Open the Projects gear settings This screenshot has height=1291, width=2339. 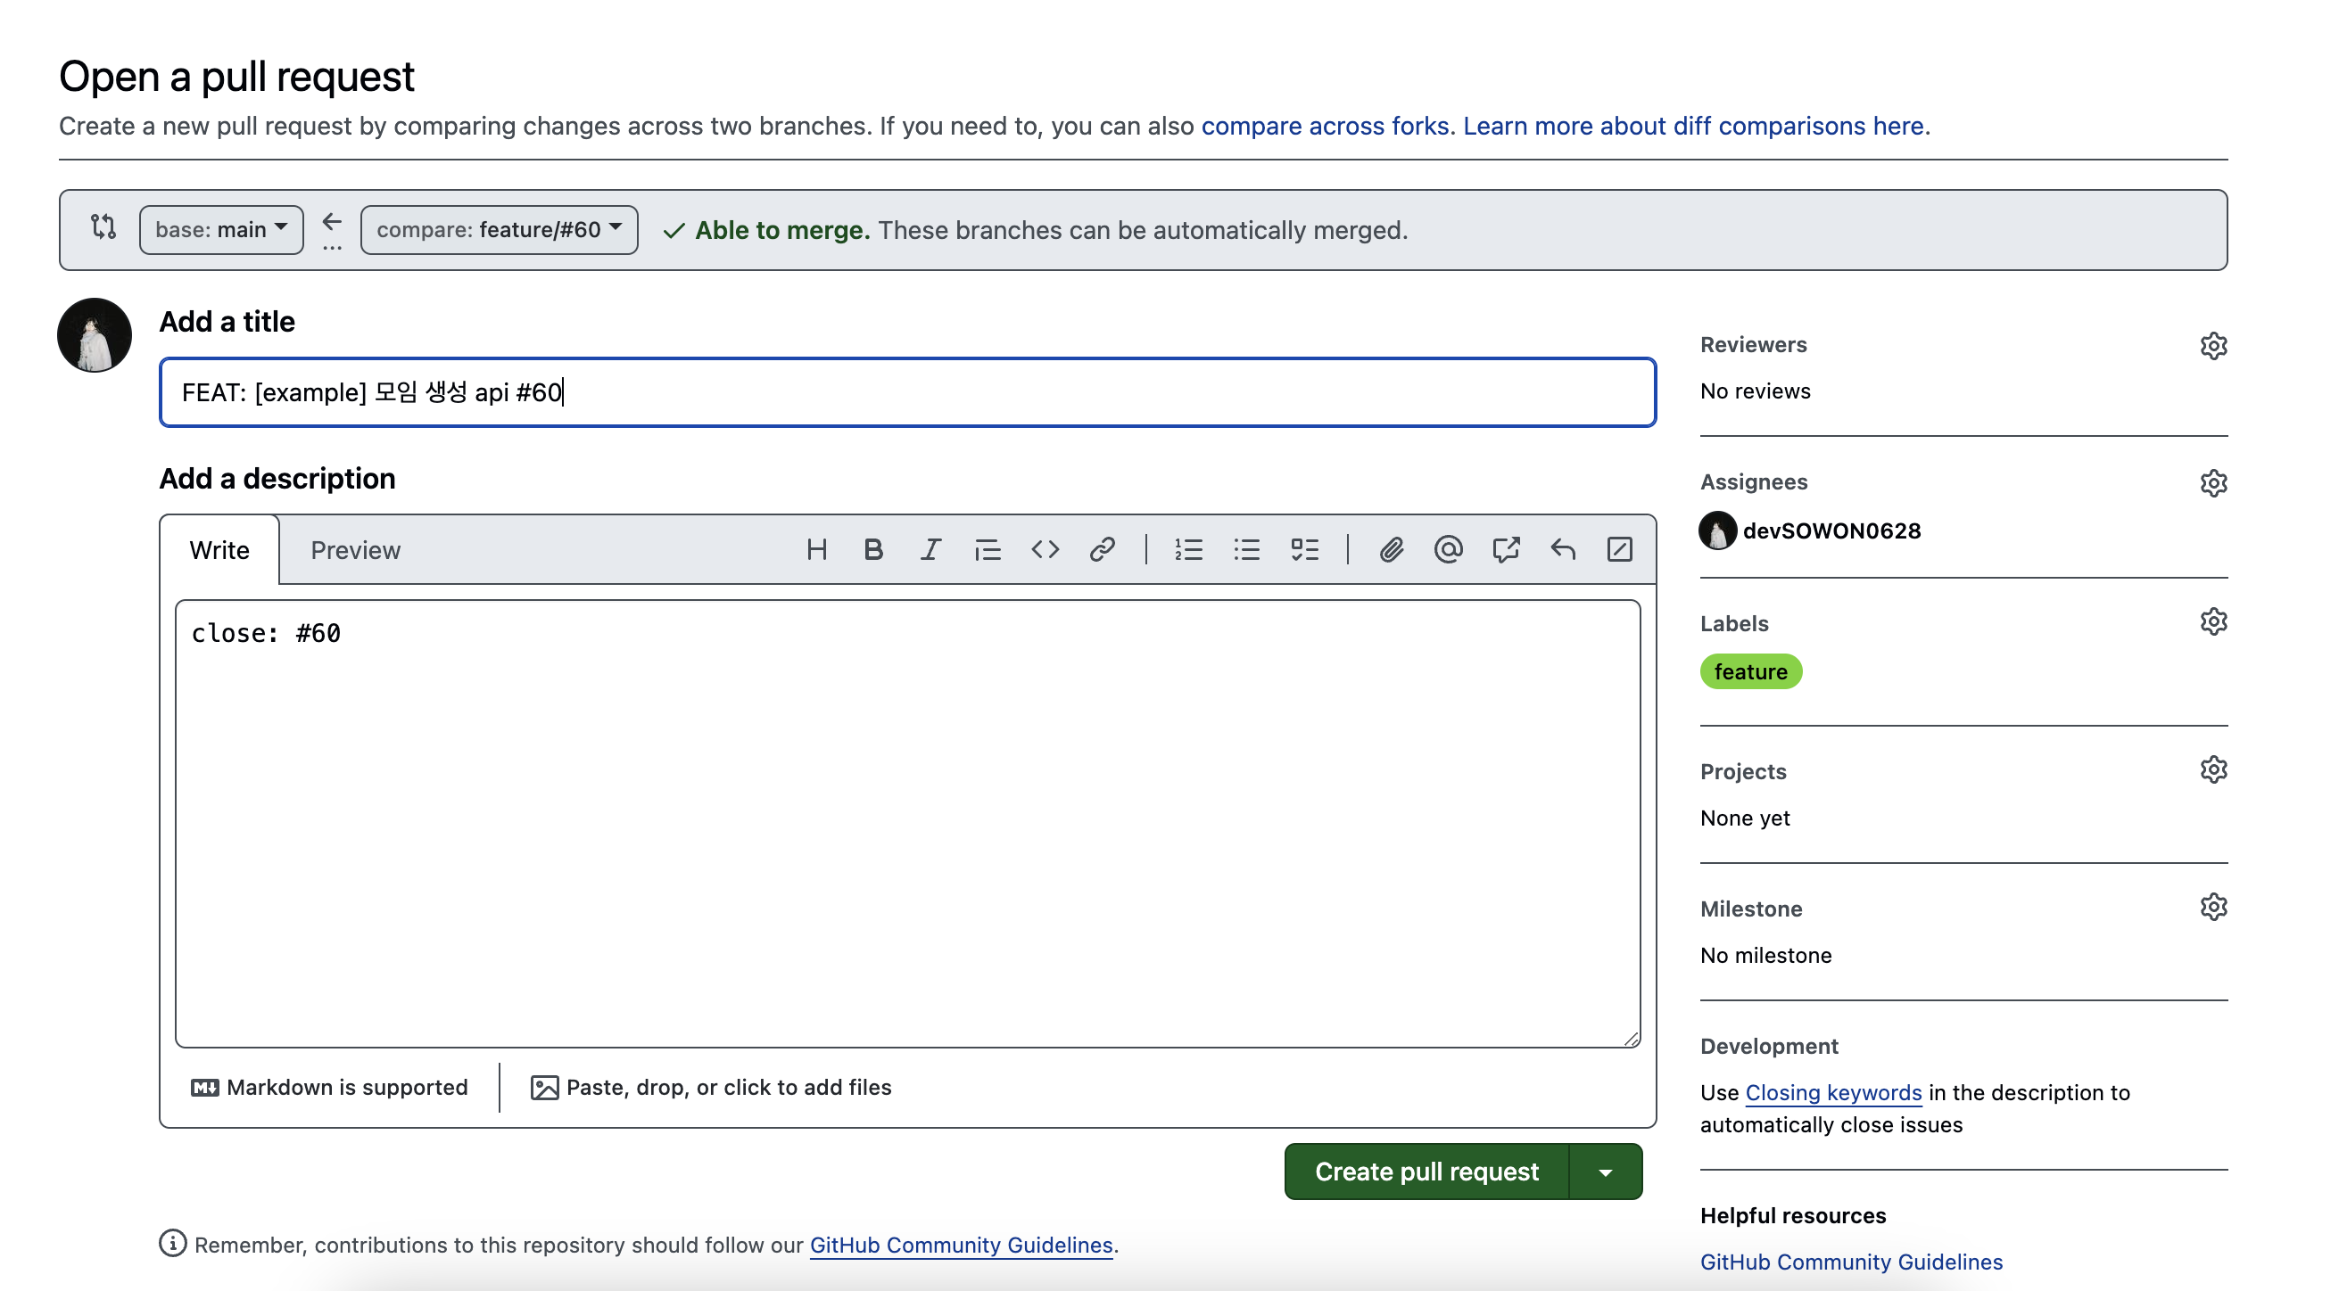2213,769
